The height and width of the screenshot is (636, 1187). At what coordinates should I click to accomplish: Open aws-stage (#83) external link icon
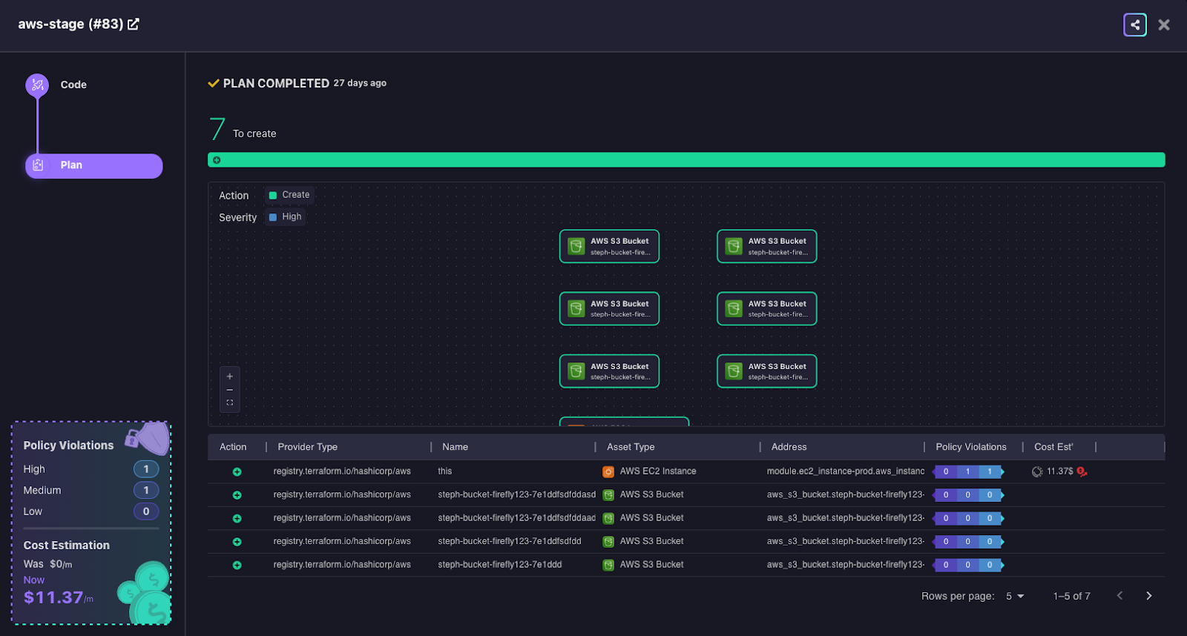click(134, 24)
